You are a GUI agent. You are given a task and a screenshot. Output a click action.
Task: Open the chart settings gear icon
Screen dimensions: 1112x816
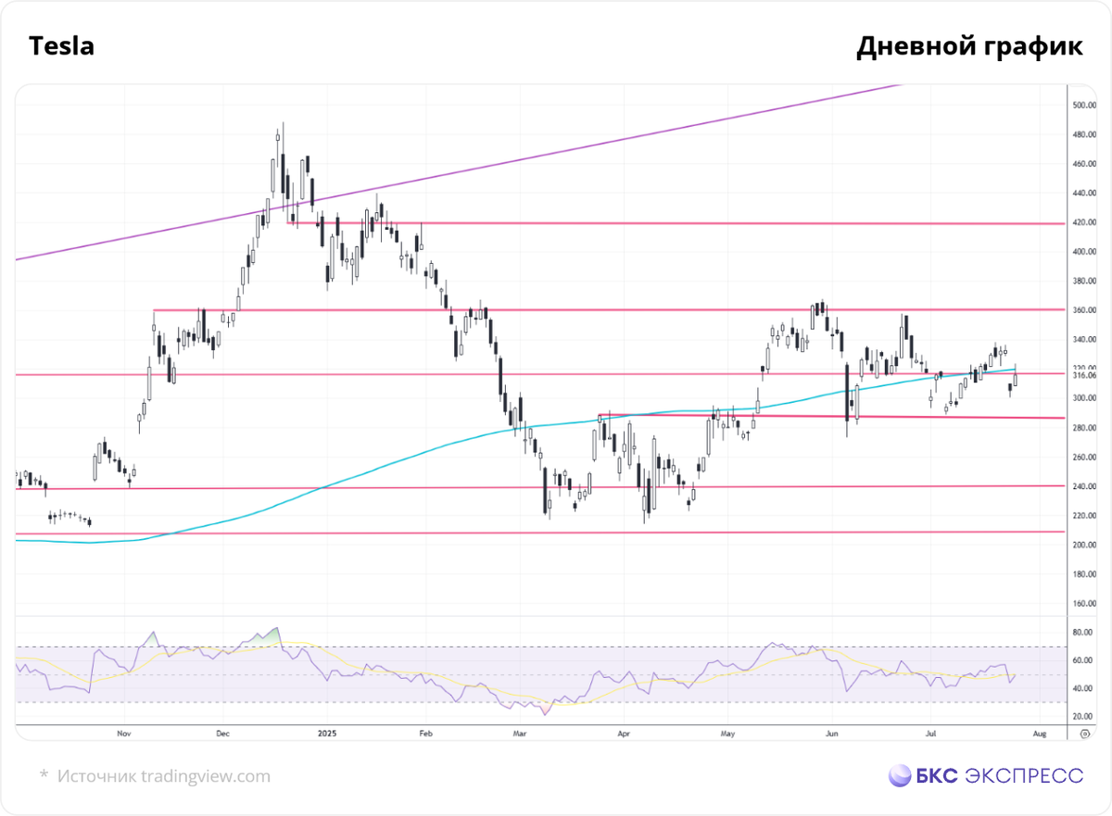pyautogui.click(x=1083, y=734)
